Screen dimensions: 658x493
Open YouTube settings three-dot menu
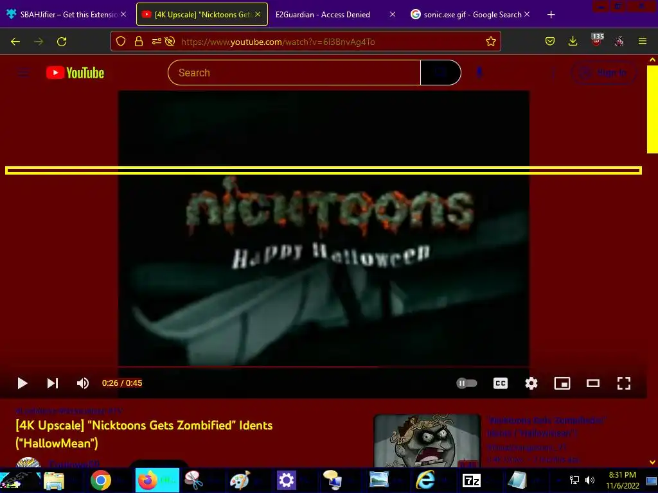[553, 73]
